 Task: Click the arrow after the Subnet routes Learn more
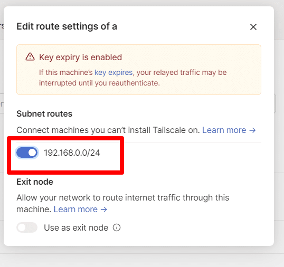(252, 130)
